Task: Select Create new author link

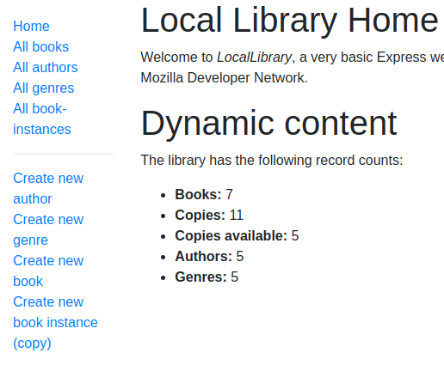Action: 48,188
